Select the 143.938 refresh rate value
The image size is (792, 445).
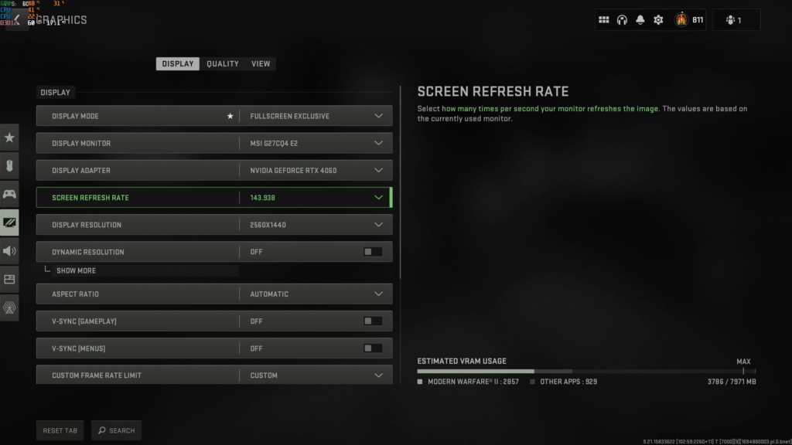pos(263,198)
